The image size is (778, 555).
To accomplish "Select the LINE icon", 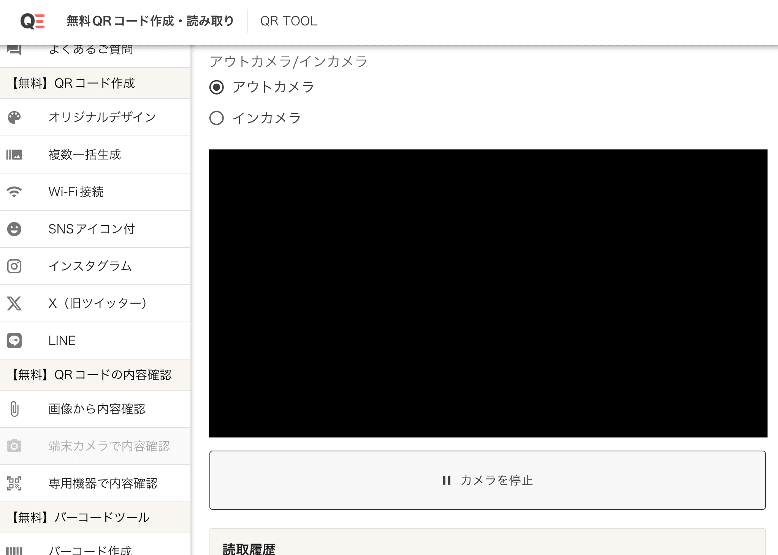I will point(14,341).
